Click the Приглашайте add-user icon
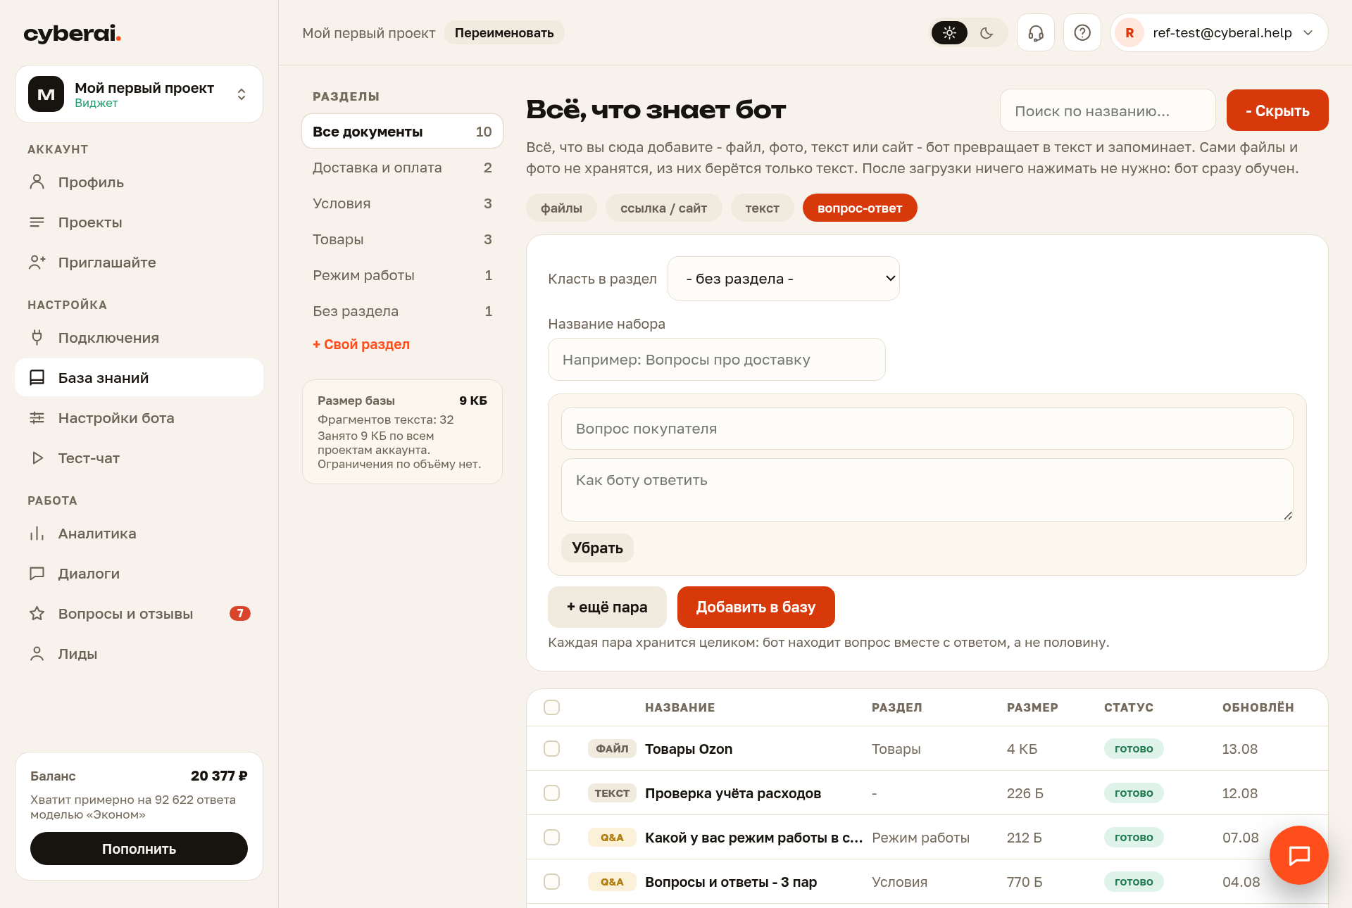The image size is (1352, 908). point(37,263)
